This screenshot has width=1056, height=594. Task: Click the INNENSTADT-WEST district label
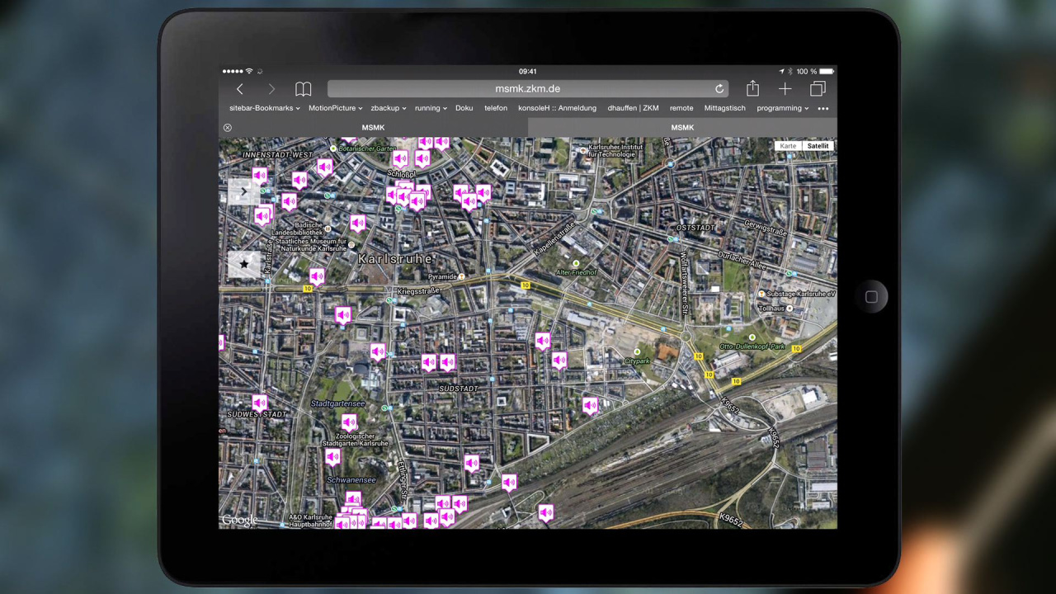(277, 155)
